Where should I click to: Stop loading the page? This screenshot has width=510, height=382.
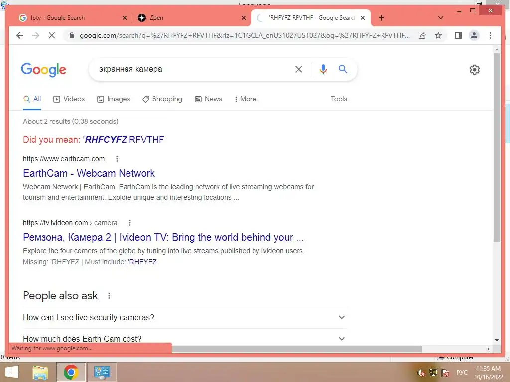pos(52,35)
